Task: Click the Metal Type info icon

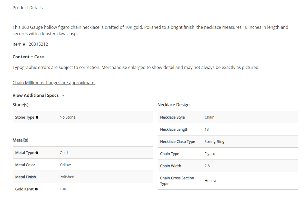Action: 37,153
